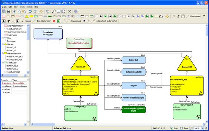The image size is (209, 131).
Task: Click the Cut scissors icon
Action: 14,11
